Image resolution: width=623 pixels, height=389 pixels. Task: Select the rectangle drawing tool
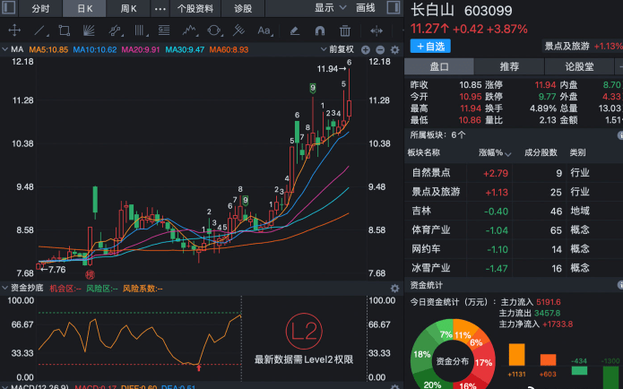point(65,30)
